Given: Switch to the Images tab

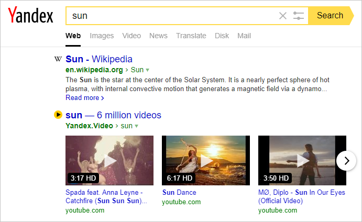Looking at the screenshot, I should pos(102,36).
